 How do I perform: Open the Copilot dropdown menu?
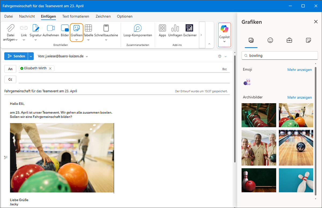pos(224,41)
